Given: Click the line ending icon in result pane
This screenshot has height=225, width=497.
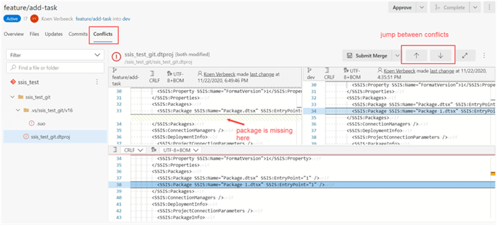Looking at the screenshot, I should (115, 150).
